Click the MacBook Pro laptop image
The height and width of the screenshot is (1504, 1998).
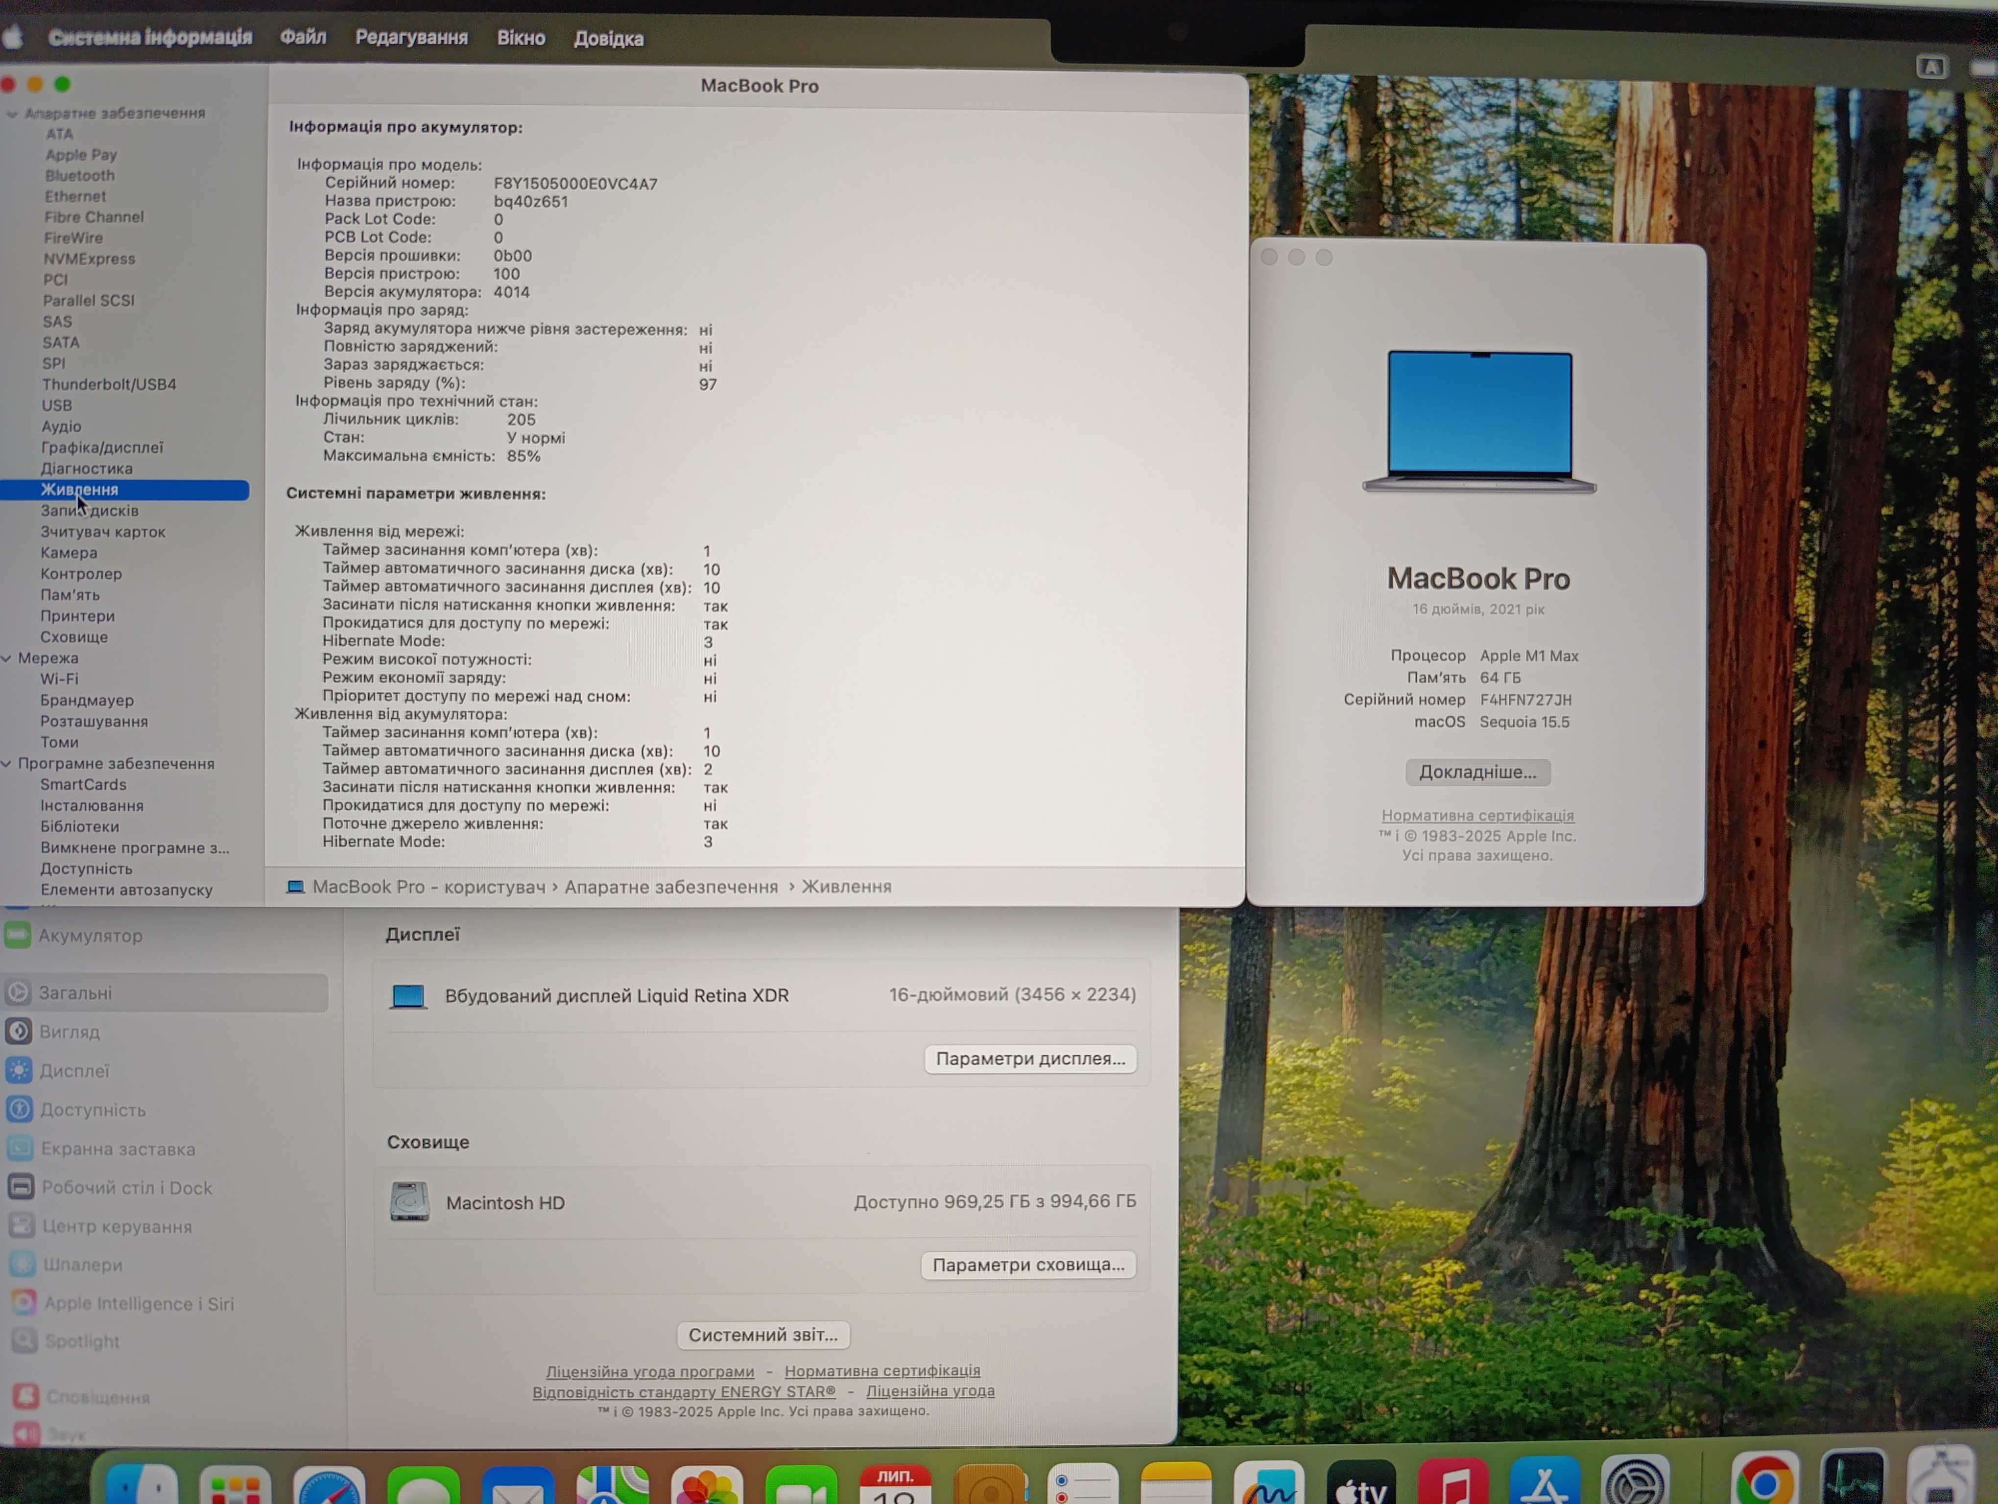click(x=1479, y=422)
